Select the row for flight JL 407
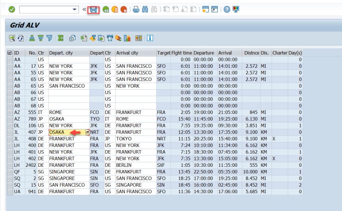 [10, 132]
